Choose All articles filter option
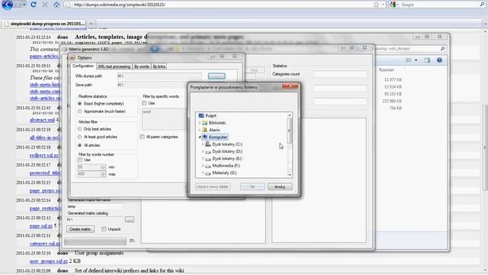Image resolution: width=488 pixels, height=275 pixels. (x=79, y=145)
